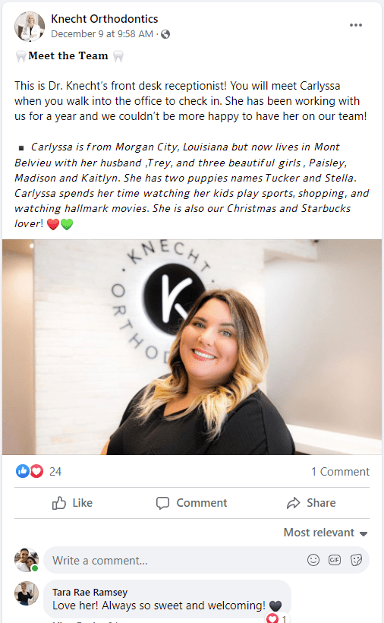The width and height of the screenshot is (384, 623).
Task: Click Knecht Orthodontics profile picture
Action: point(30,27)
